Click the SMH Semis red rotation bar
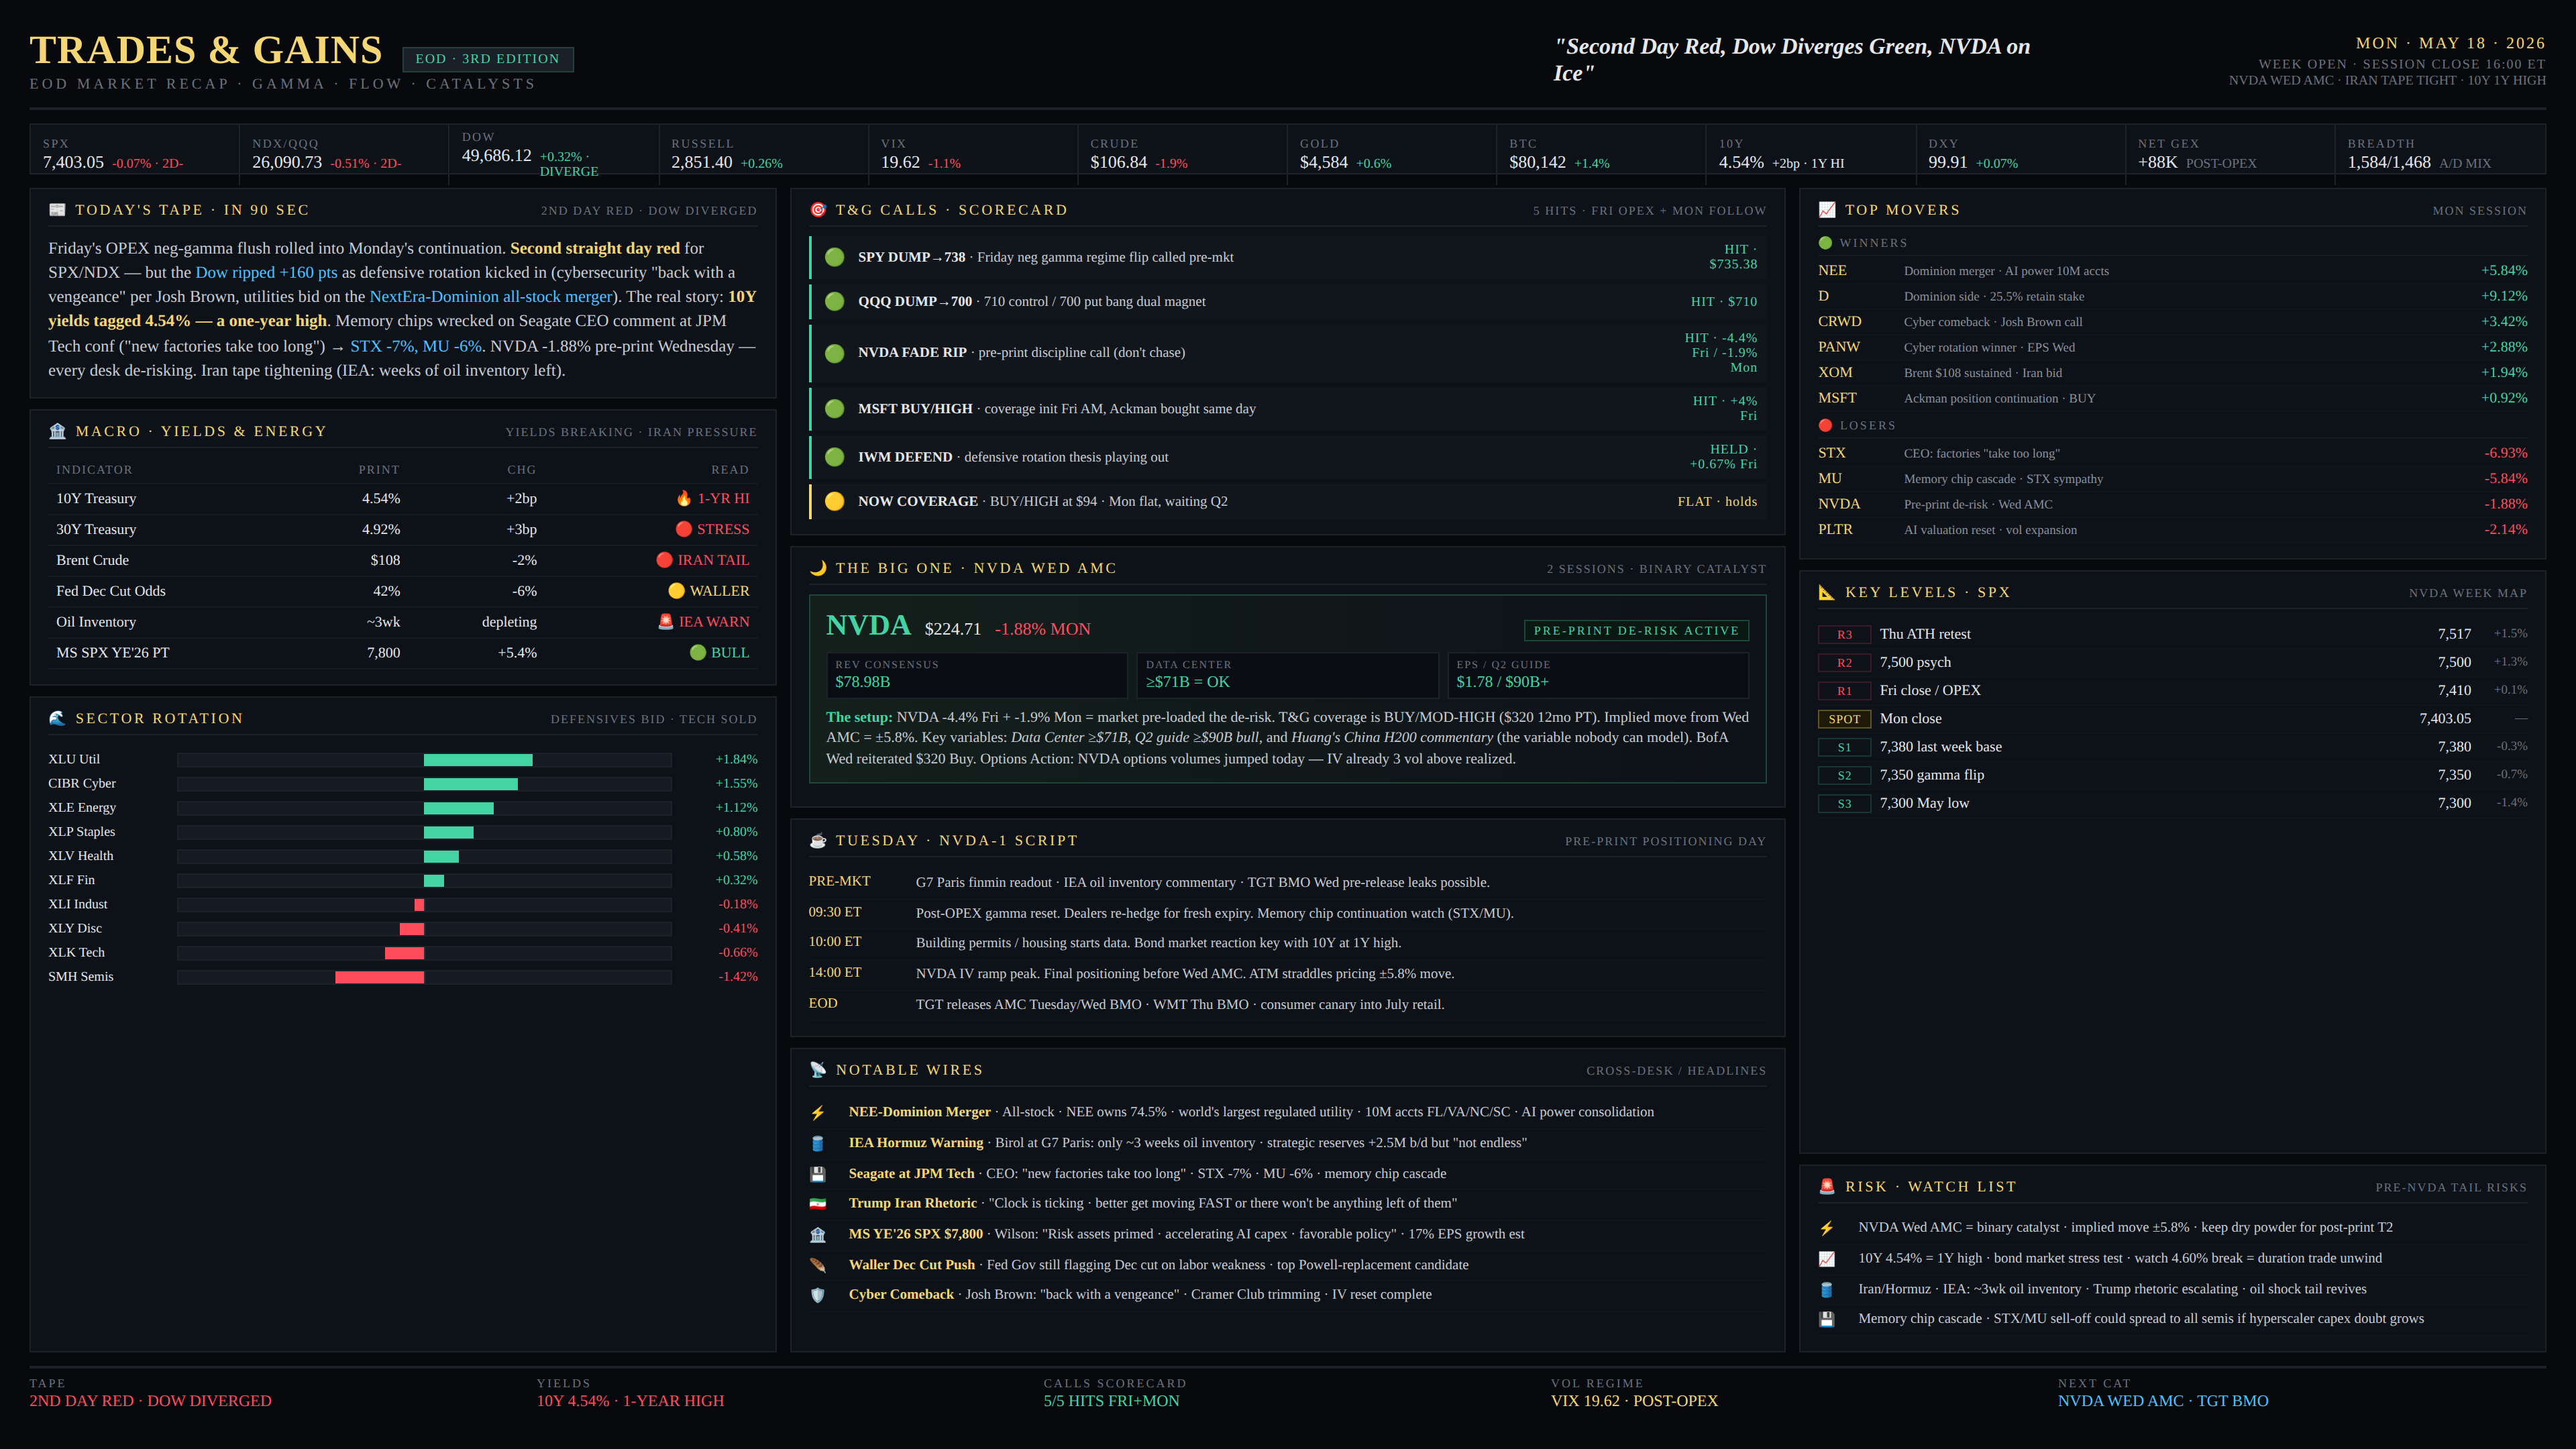The width and height of the screenshot is (2576, 1449). [x=379, y=977]
